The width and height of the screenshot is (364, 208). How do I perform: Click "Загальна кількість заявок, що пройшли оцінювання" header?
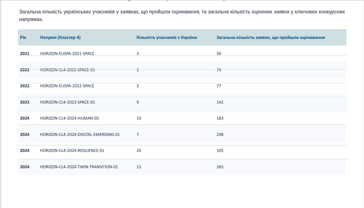pos(270,37)
